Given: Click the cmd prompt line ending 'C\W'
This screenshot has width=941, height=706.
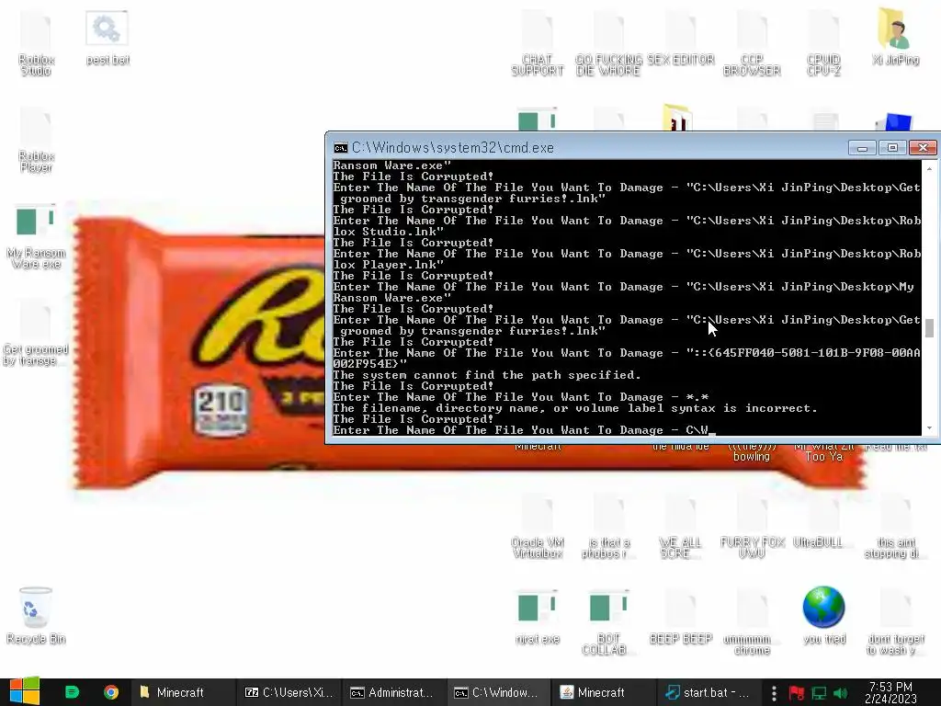Looking at the screenshot, I should coord(525,430).
